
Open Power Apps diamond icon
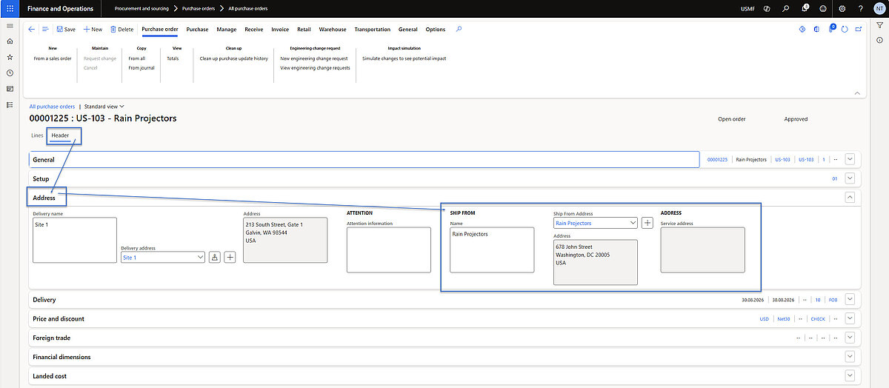(802, 29)
